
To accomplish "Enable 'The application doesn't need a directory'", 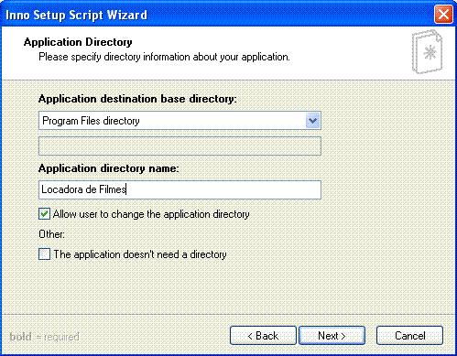I will (x=44, y=254).
